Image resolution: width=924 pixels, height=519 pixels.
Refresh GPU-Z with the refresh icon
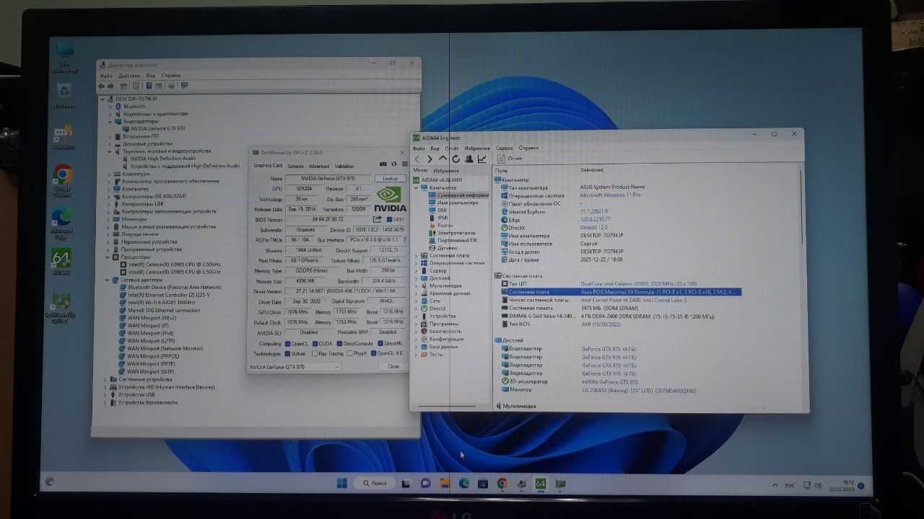click(393, 164)
